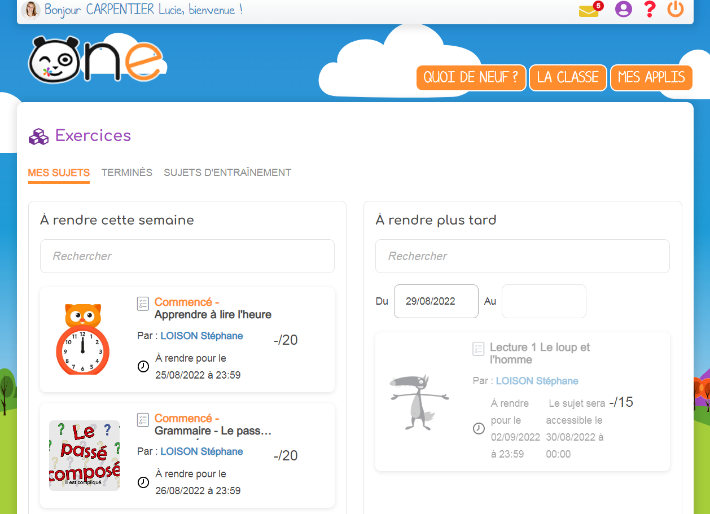The width and height of the screenshot is (710, 514).
Task: Click the Du date field showing 29/08/2022
Action: [436, 301]
